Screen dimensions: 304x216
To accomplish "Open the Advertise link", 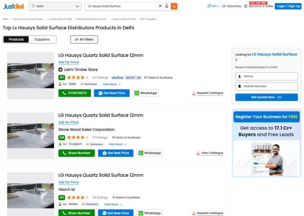I will pyautogui.click(x=231, y=6).
